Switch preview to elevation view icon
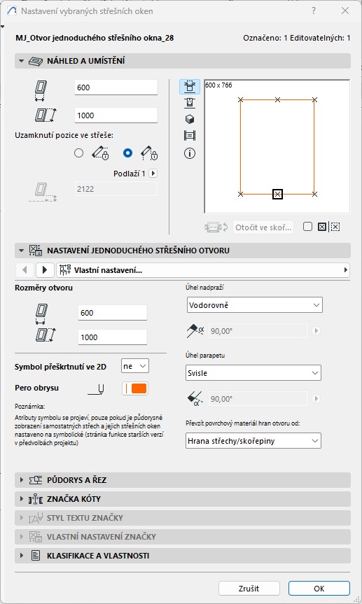Screen dimensions: 362x604 [x=190, y=103]
